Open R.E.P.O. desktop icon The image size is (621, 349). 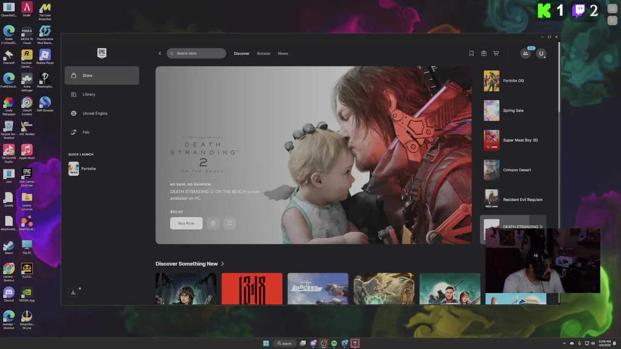27,270
